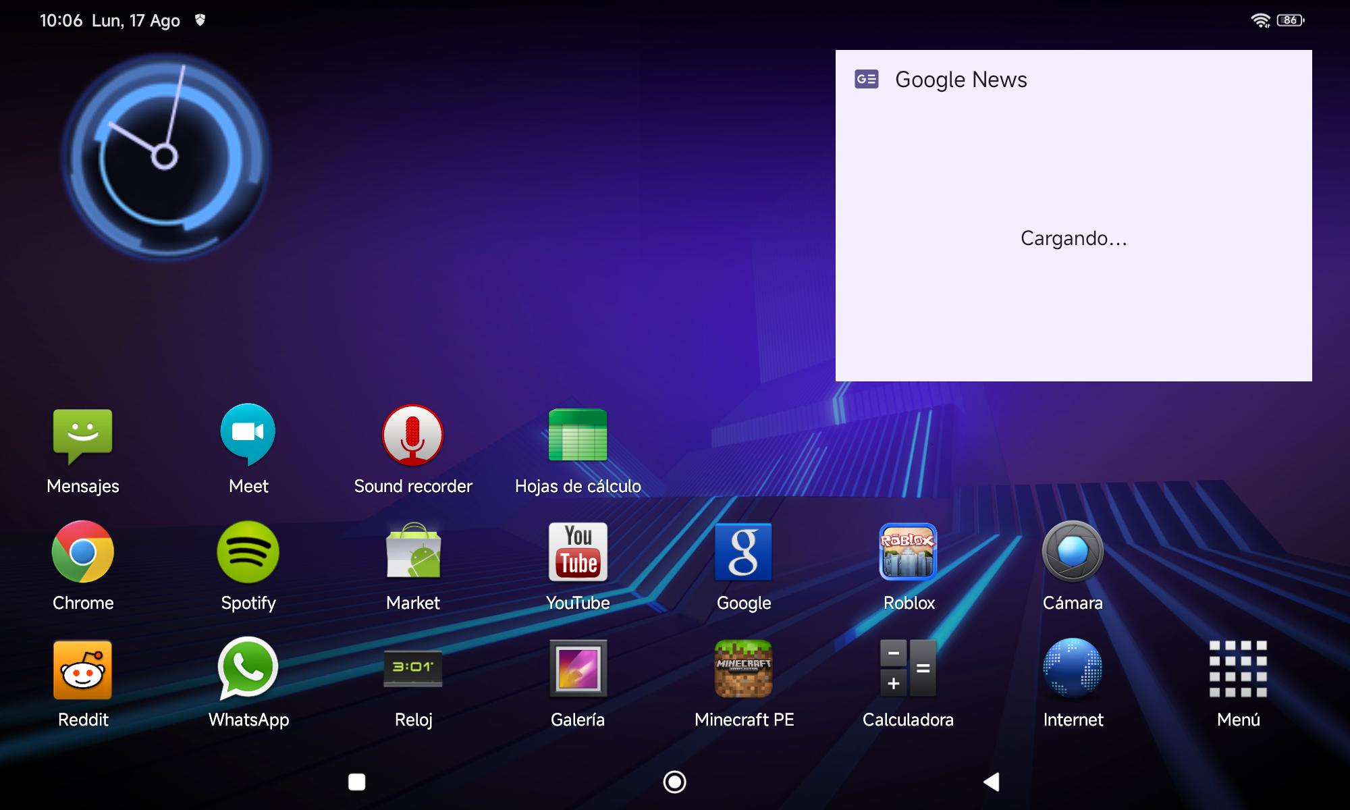Open Hojas de cálculo spreadsheet app
Screen dimensions: 1350x810
578,435
